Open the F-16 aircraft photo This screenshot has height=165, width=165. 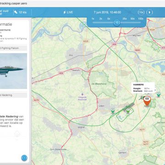pos(13,71)
